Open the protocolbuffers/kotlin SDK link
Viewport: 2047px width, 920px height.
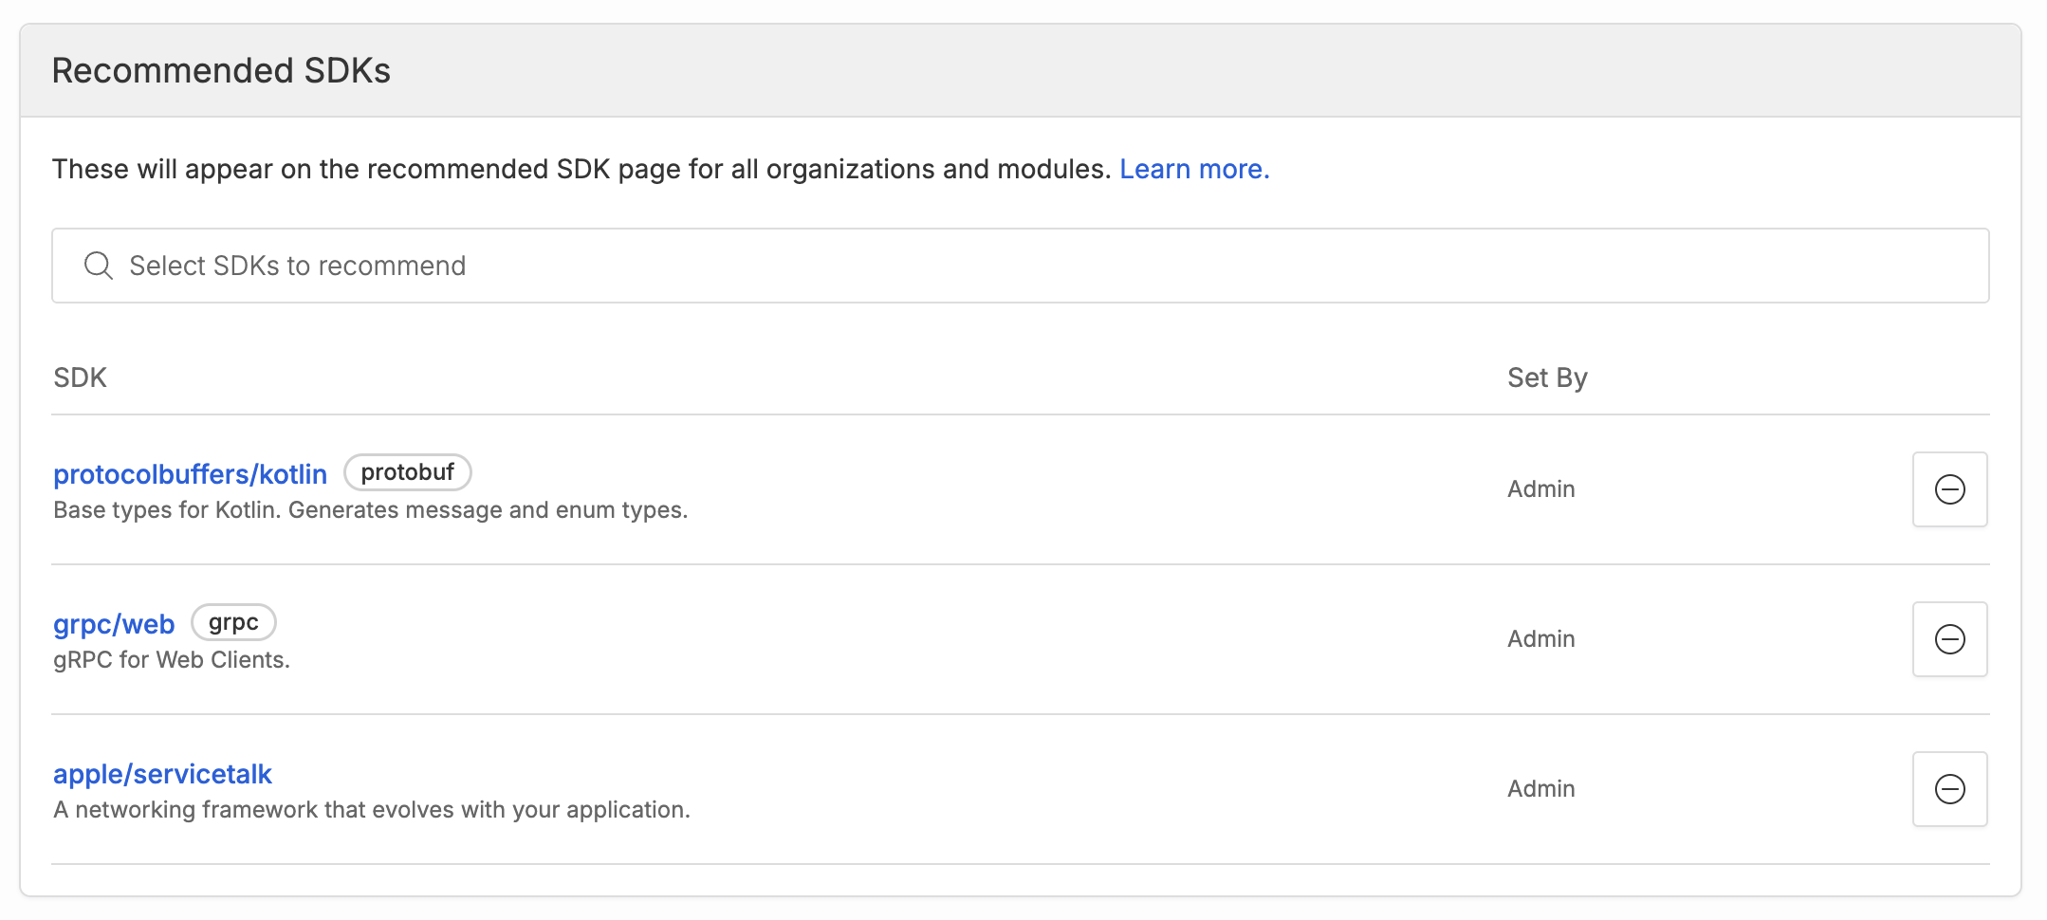[x=190, y=474]
